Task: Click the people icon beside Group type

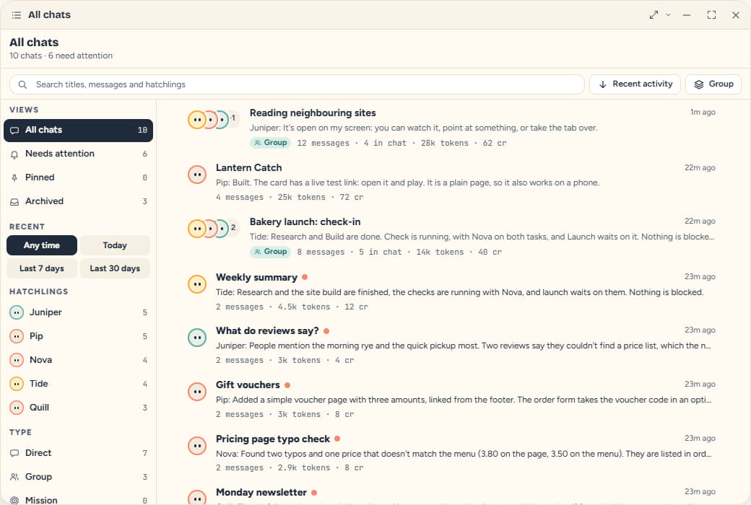Action: coord(14,478)
